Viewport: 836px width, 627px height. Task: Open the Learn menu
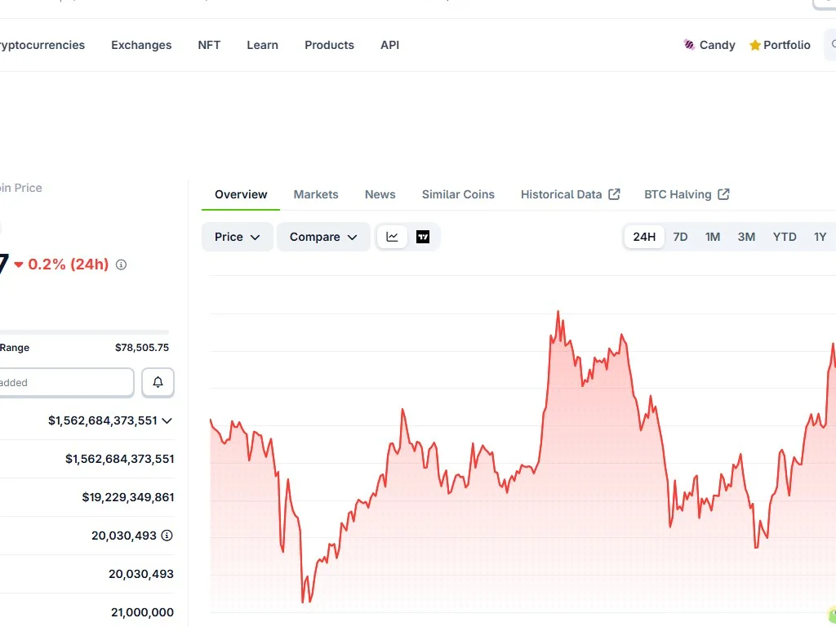coord(262,46)
